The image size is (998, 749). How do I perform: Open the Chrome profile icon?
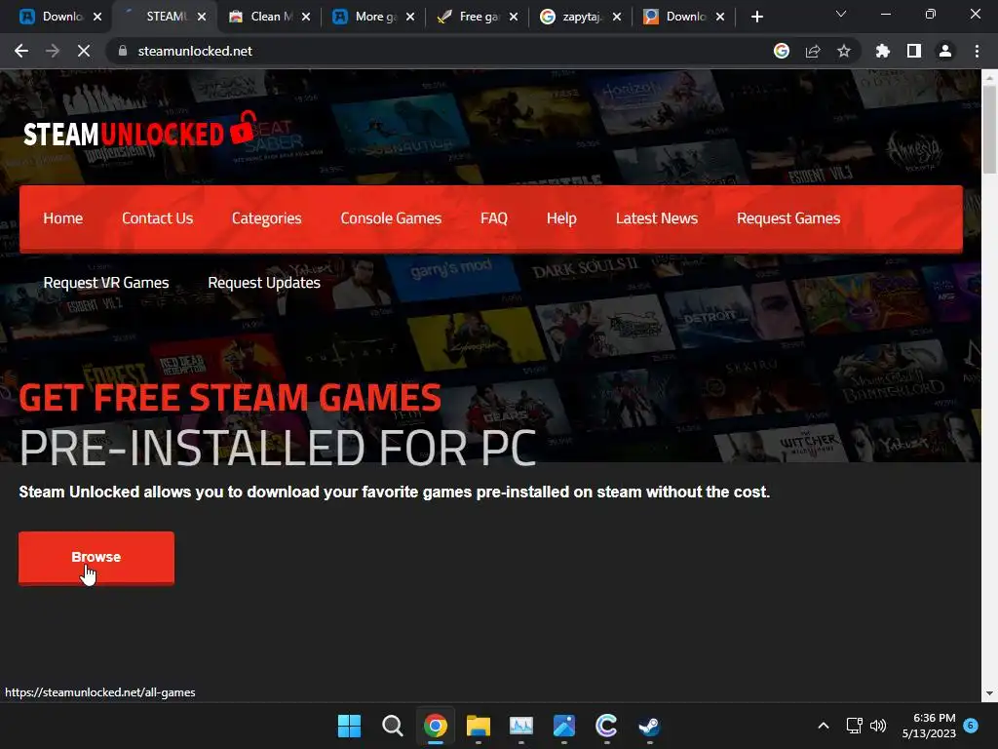click(945, 51)
